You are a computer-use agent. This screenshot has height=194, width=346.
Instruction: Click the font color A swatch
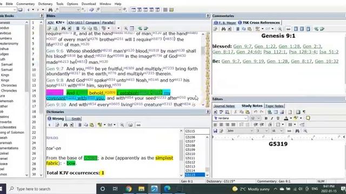pyautogui.click(x=286, y=119)
